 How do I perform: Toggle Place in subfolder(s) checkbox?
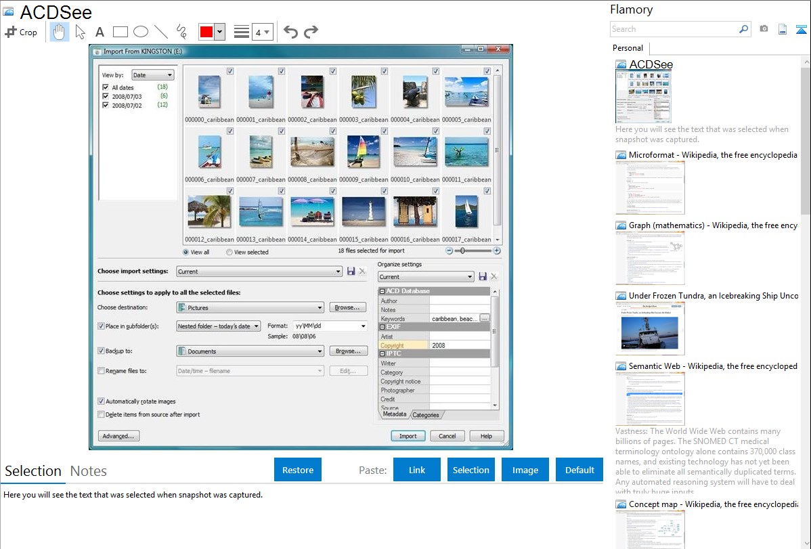coord(101,326)
